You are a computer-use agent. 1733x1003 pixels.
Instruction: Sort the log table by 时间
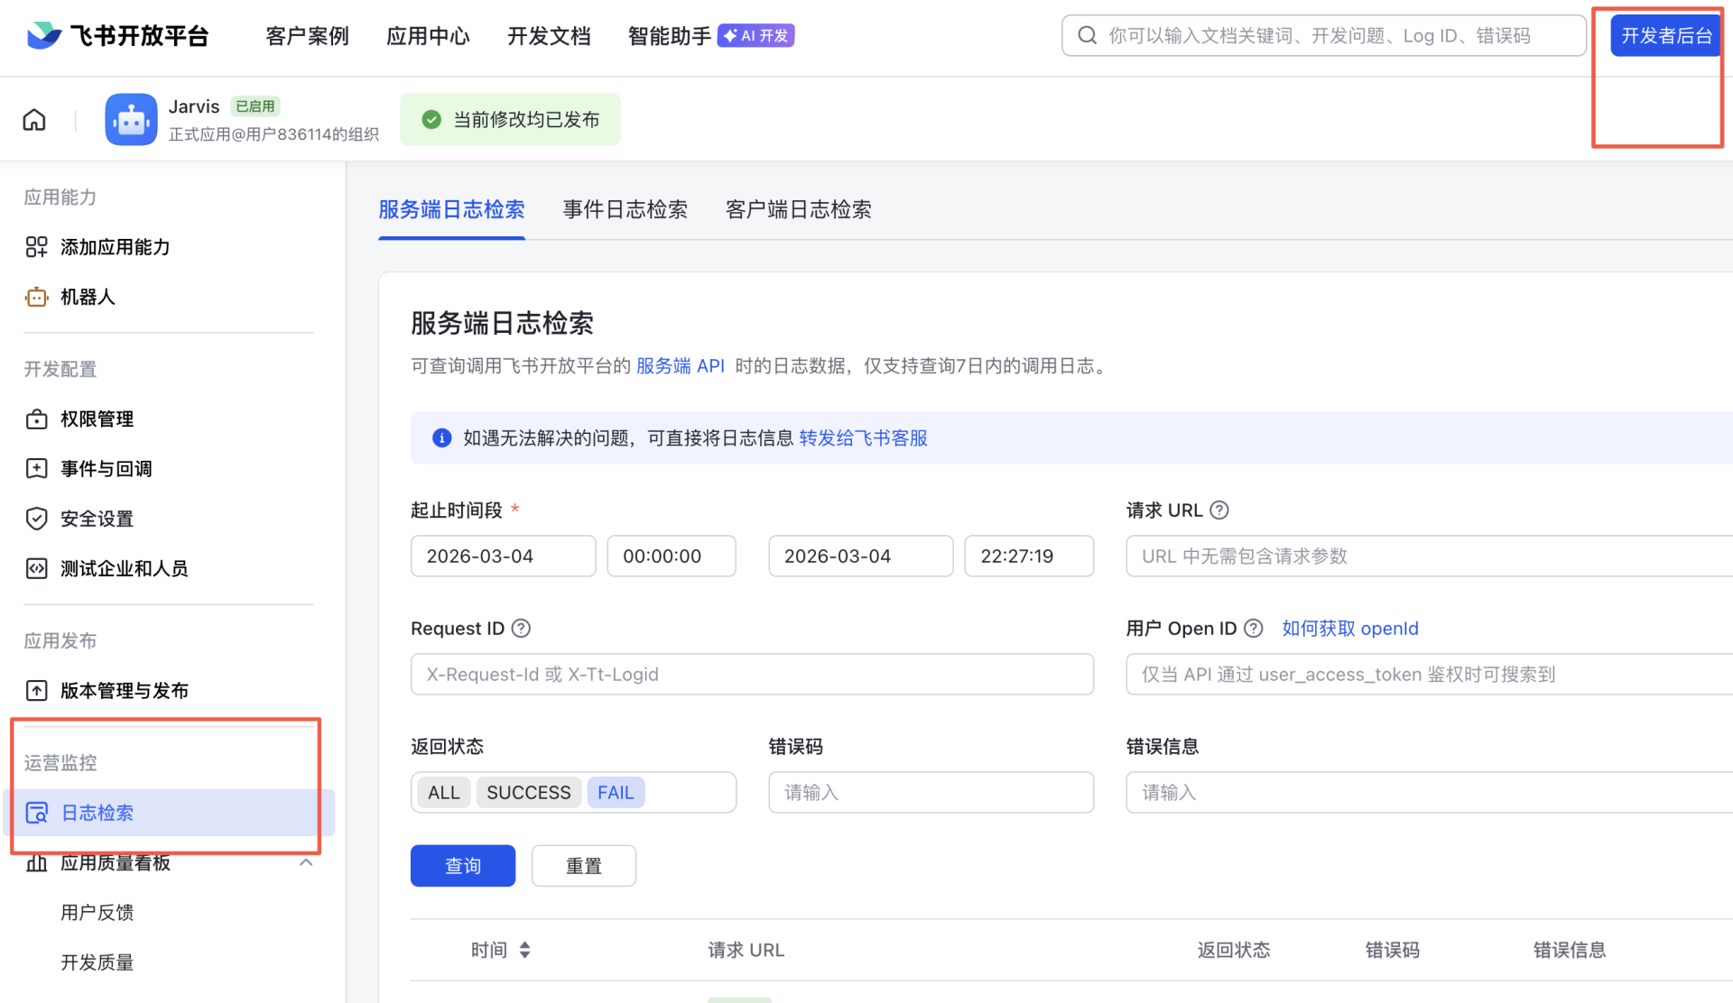click(x=524, y=950)
